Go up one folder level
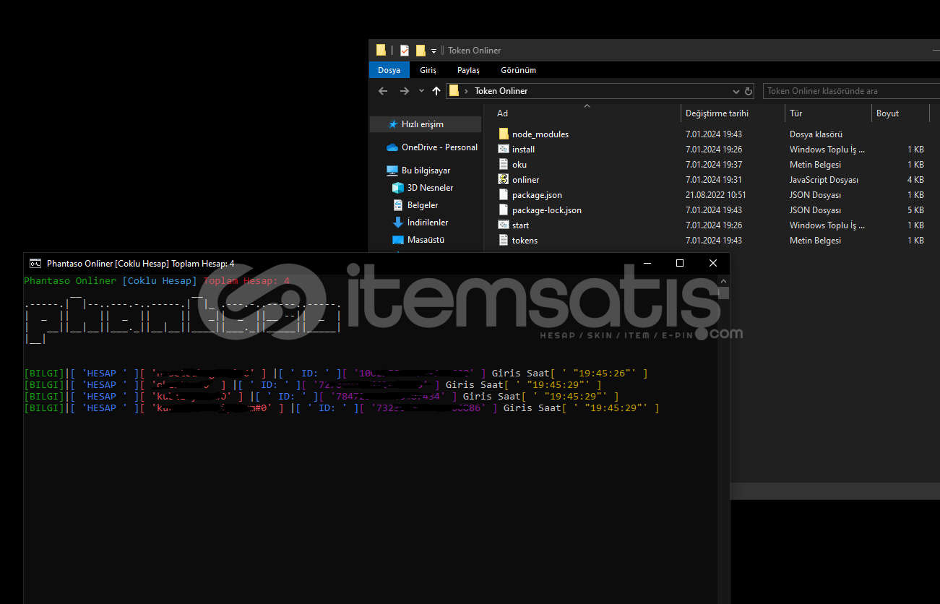The height and width of the screenshot is (604, 940). [x=436, y=91]
